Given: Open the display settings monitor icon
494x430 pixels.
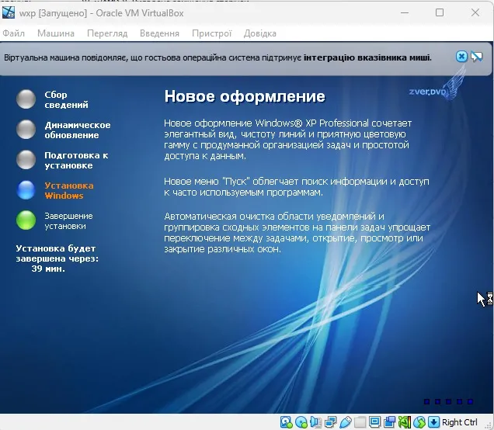Looking at the screenshot, I should pyautogui.click(x=374, y=422).
